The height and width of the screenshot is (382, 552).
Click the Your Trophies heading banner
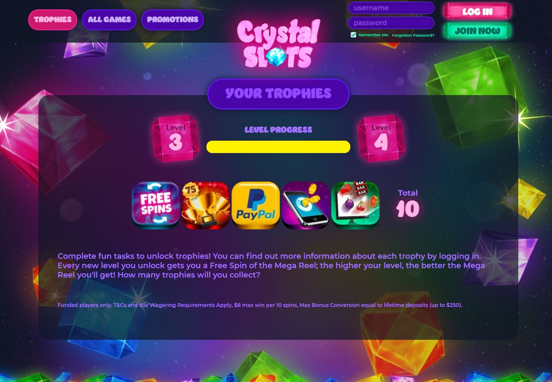tap(278, 94)
